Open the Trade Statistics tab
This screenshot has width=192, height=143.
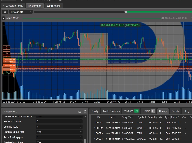click(x=110, y=111)
